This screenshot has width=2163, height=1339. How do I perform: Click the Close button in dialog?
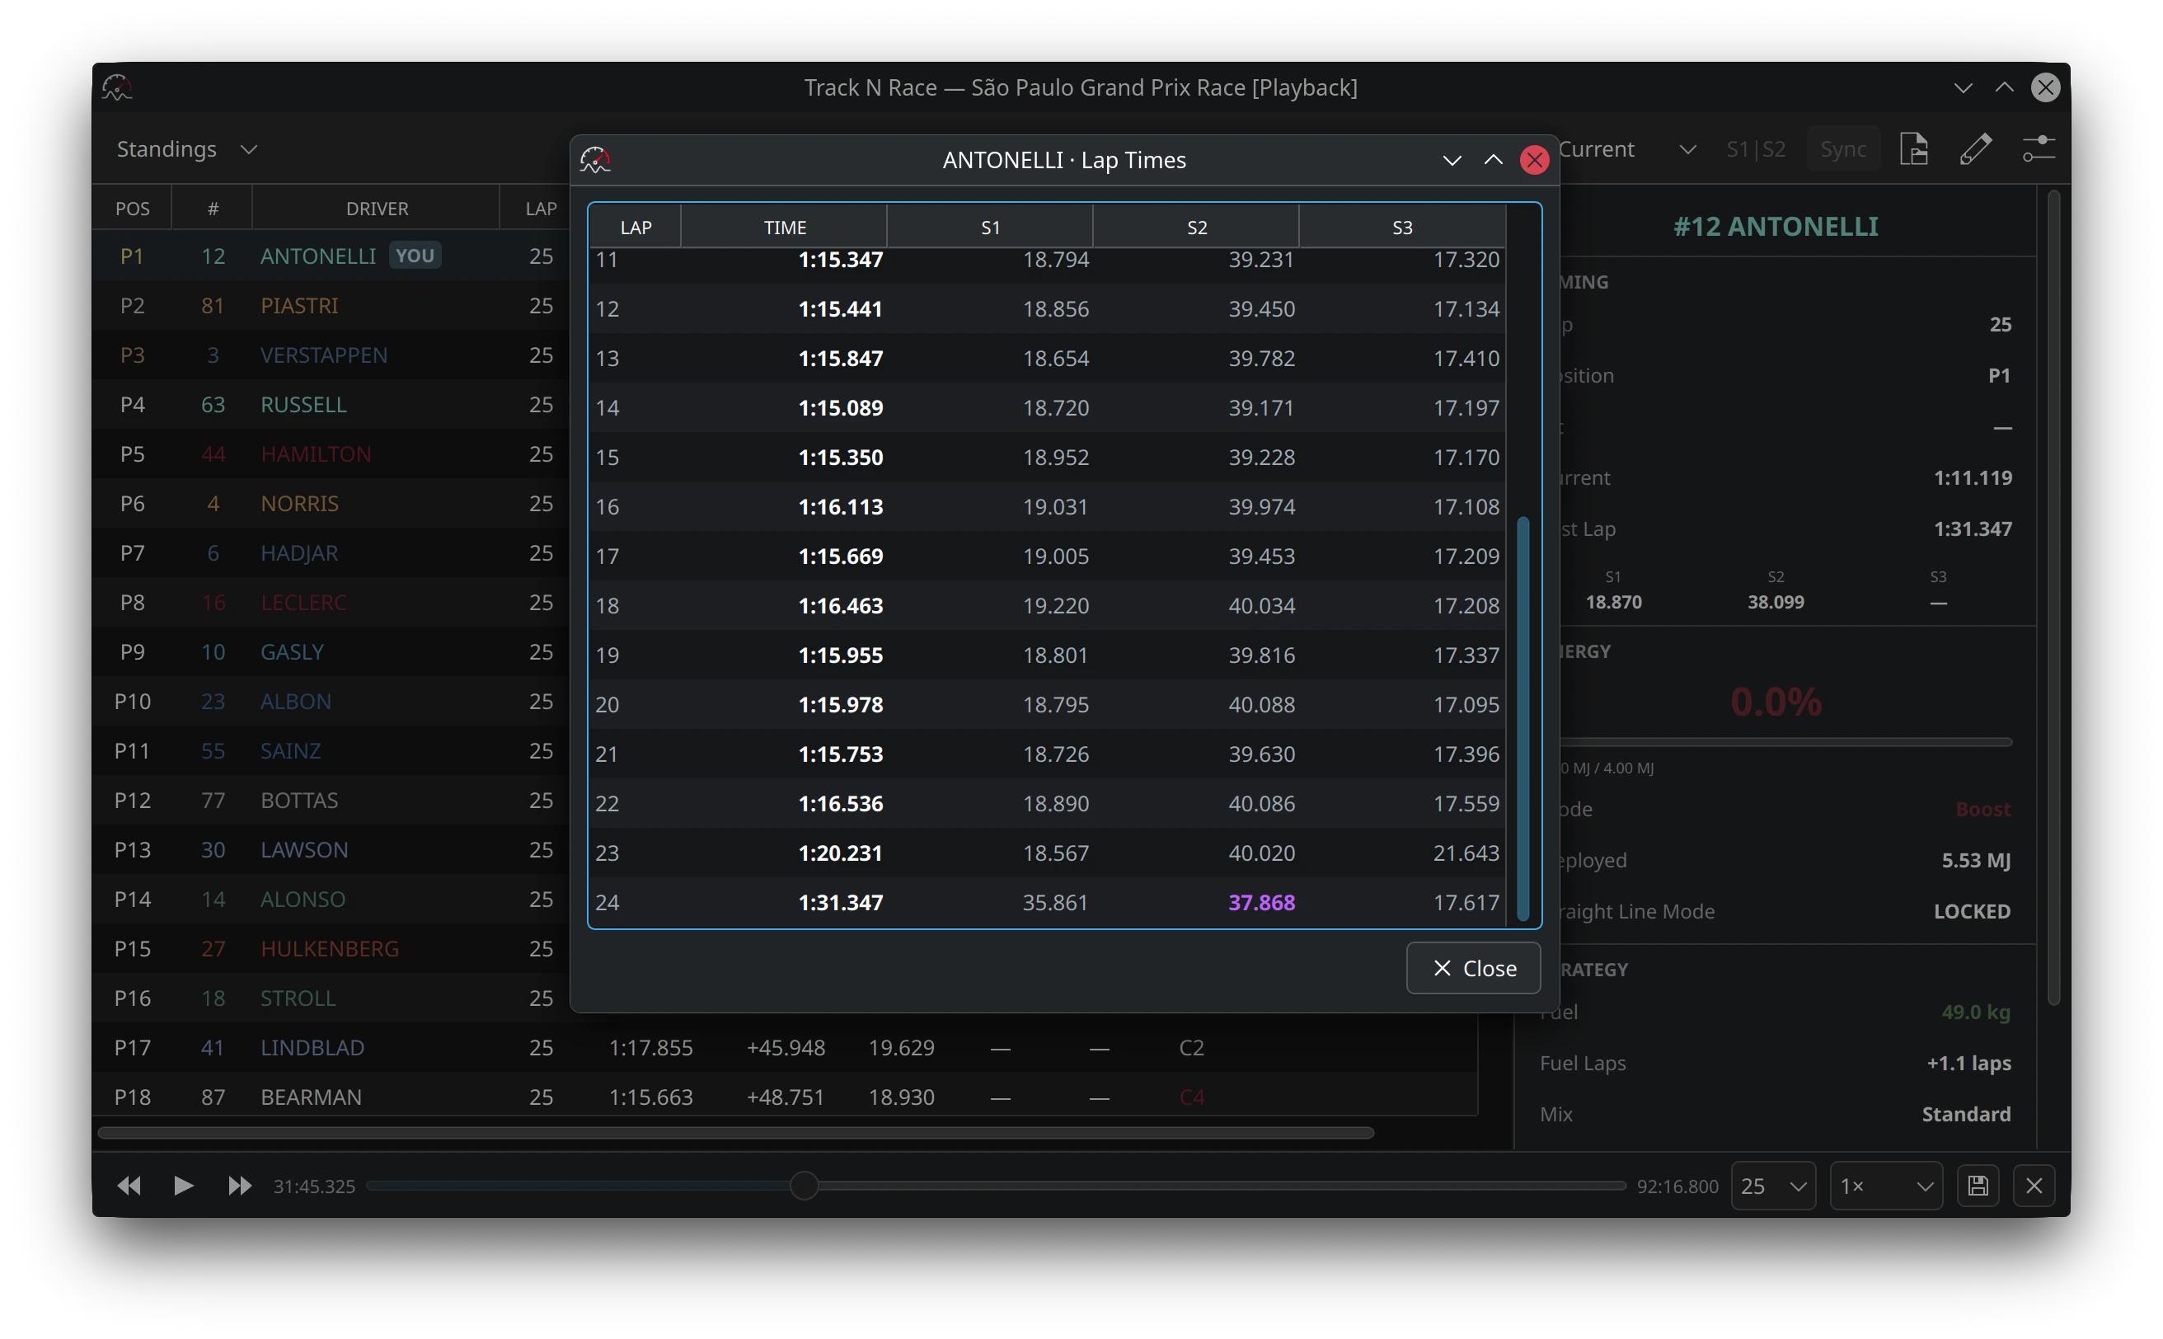[x=1473, y=968]
